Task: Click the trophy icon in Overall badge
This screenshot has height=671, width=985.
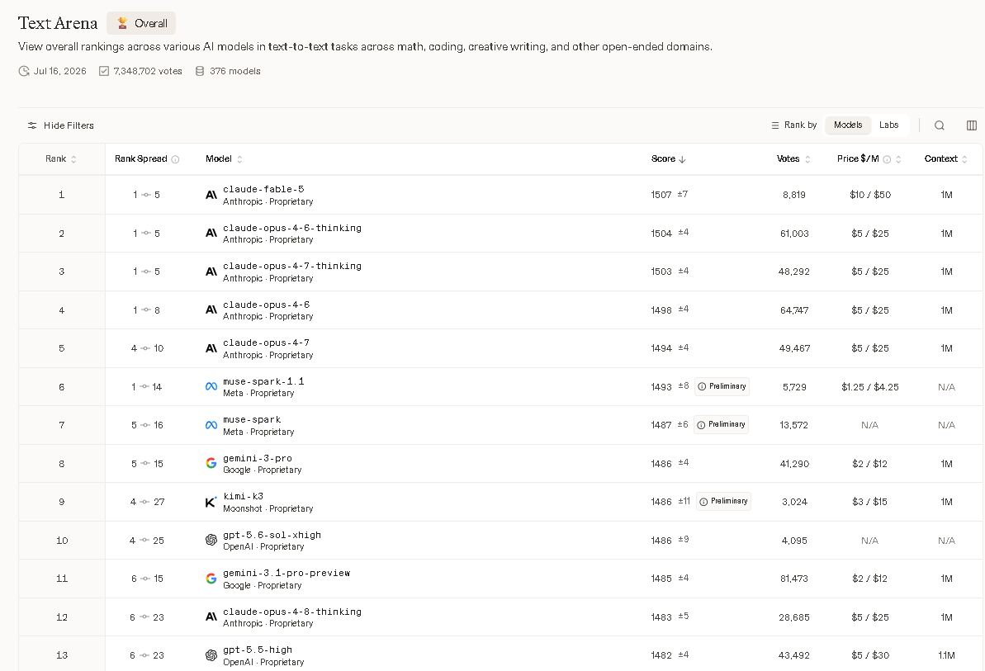Action: (122, 23)
